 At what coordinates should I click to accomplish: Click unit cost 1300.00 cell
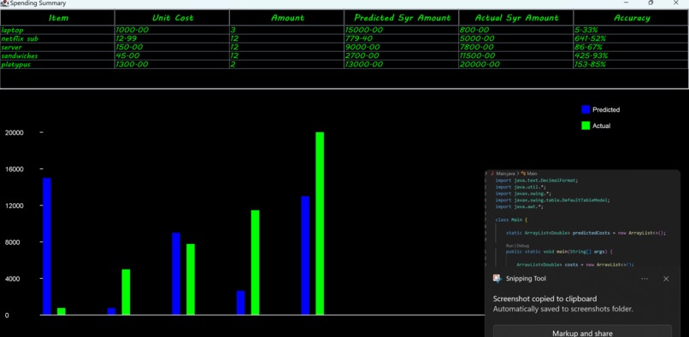(x=173, y=64)
